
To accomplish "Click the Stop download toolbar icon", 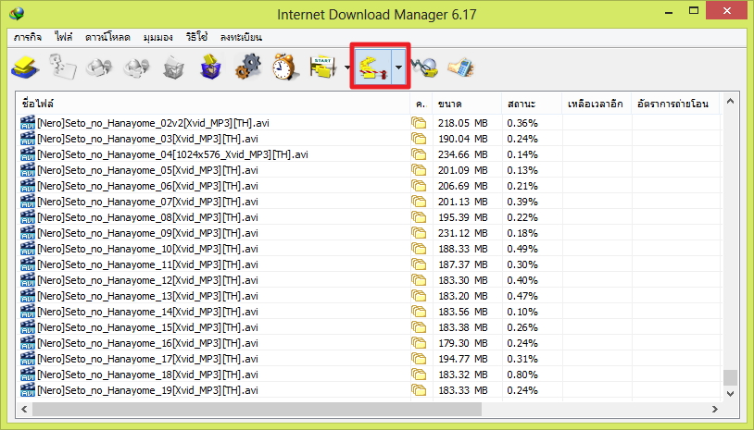I will [x=99, y=67].
